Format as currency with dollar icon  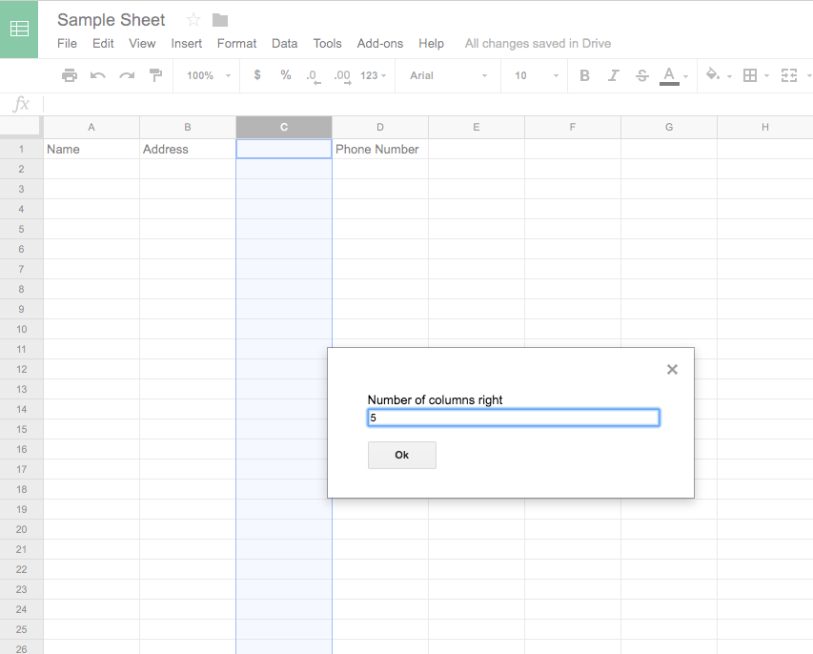coord(257,75)
